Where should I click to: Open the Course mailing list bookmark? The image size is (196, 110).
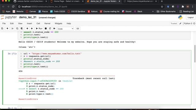click(x=110, y=12)
